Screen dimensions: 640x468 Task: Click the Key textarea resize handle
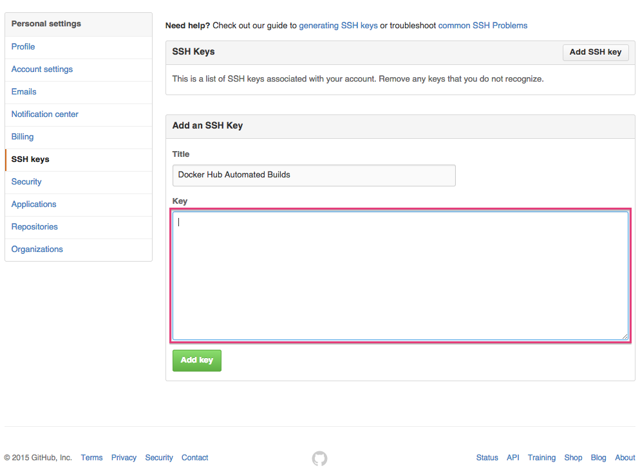point(625,336)
